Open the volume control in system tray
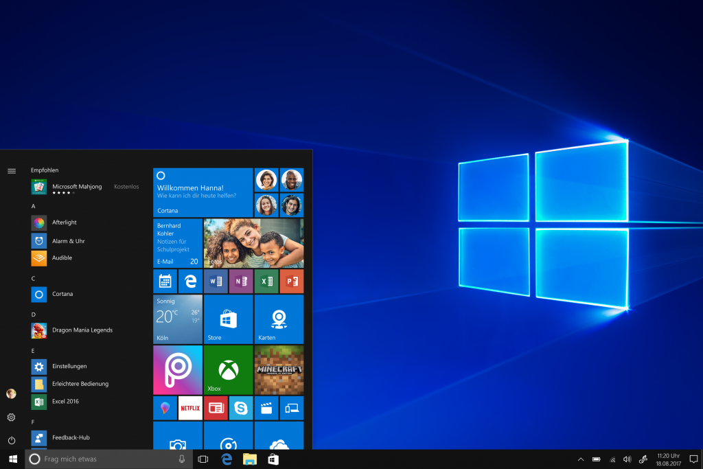 pos(627,459)
